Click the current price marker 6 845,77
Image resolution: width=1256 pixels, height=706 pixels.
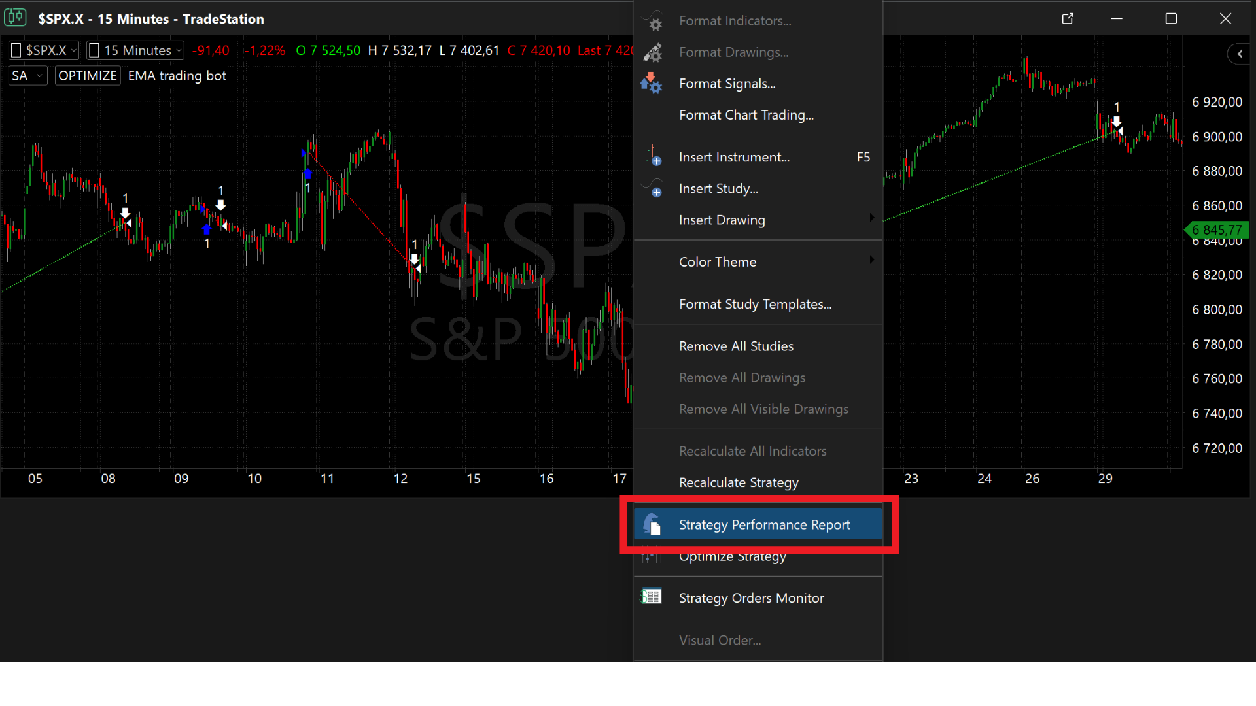(1217, 229)
